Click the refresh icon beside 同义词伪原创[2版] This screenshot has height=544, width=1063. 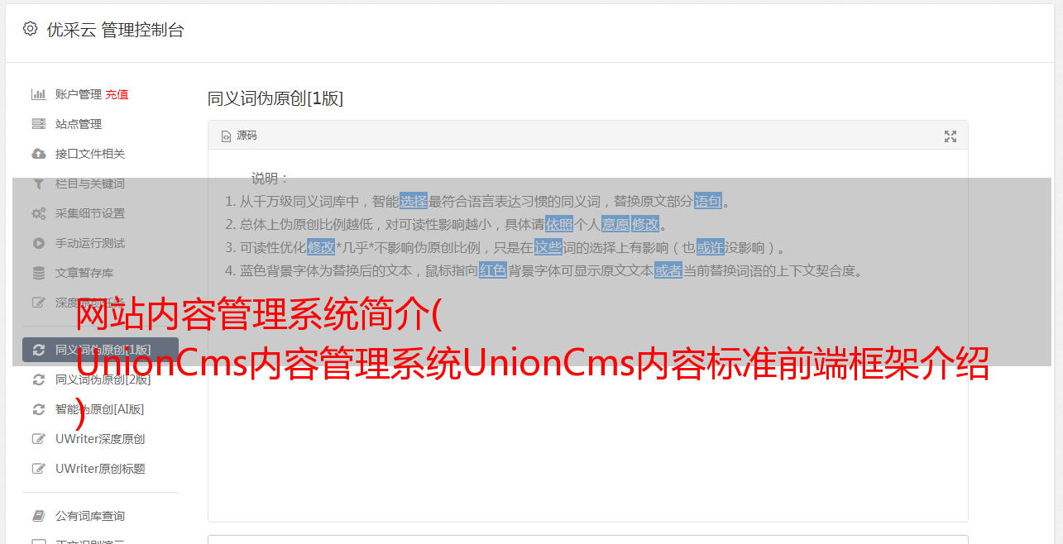(38, 379)
